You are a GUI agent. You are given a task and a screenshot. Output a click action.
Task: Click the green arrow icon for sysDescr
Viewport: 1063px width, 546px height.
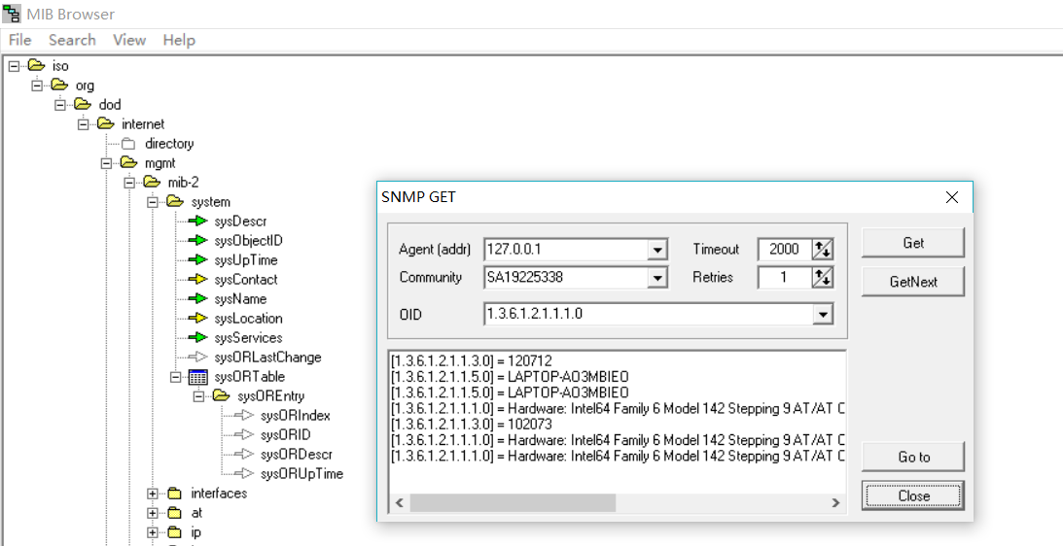point(197,221)
